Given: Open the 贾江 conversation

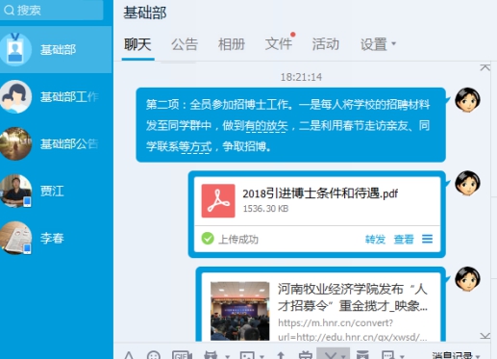Looking at the screenshot, I should (56, 191).
